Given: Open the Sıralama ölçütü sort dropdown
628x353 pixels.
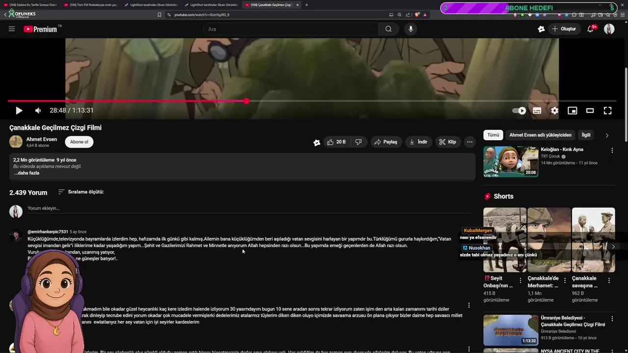Looking at the screenshot, I should point(81,192).
